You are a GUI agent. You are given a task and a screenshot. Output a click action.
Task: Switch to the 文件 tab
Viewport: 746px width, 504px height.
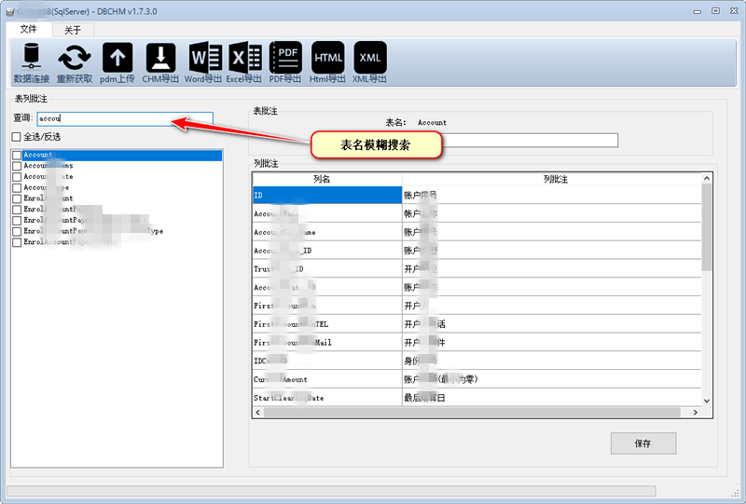[x=29, y=30]
